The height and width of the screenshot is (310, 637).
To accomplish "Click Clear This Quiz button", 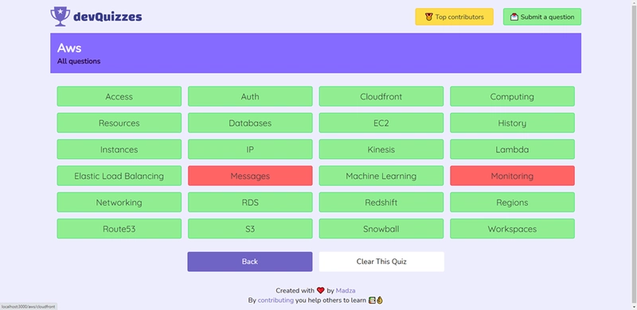I will pos(381,262).
